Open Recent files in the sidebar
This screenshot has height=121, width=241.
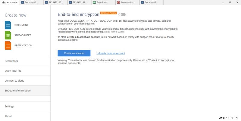coord(11,61)
